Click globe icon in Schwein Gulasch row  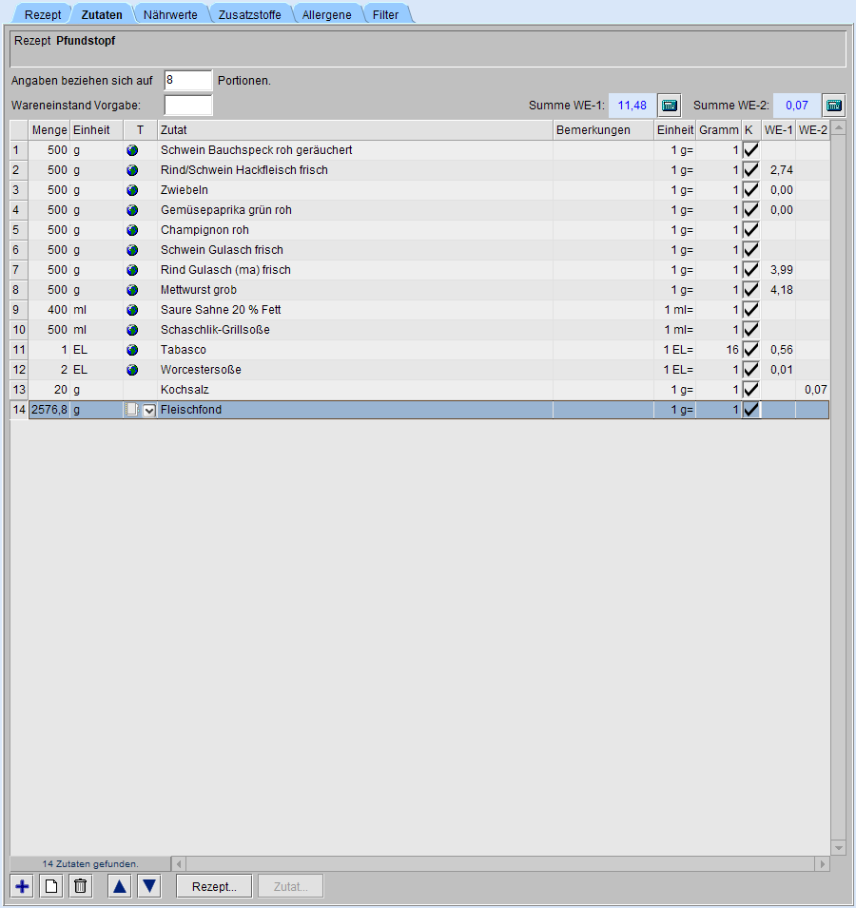pos(132,250)
